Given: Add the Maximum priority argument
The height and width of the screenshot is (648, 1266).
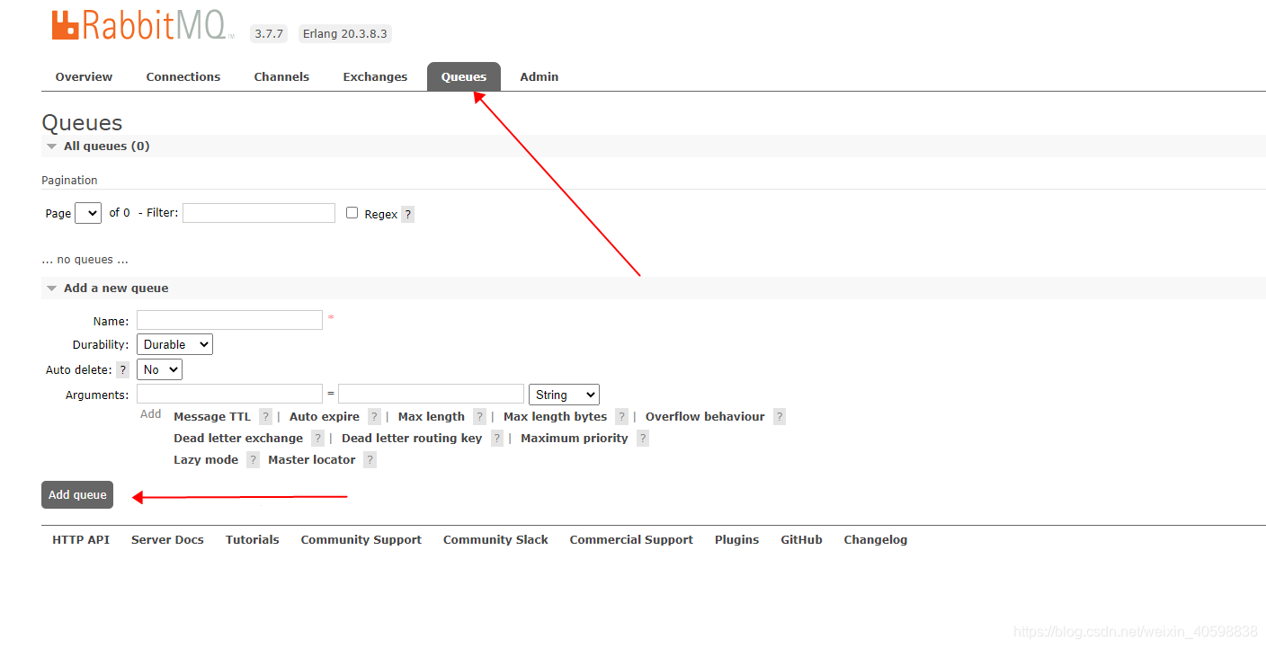Looking at the screenshot, I should tap(575, 438).
